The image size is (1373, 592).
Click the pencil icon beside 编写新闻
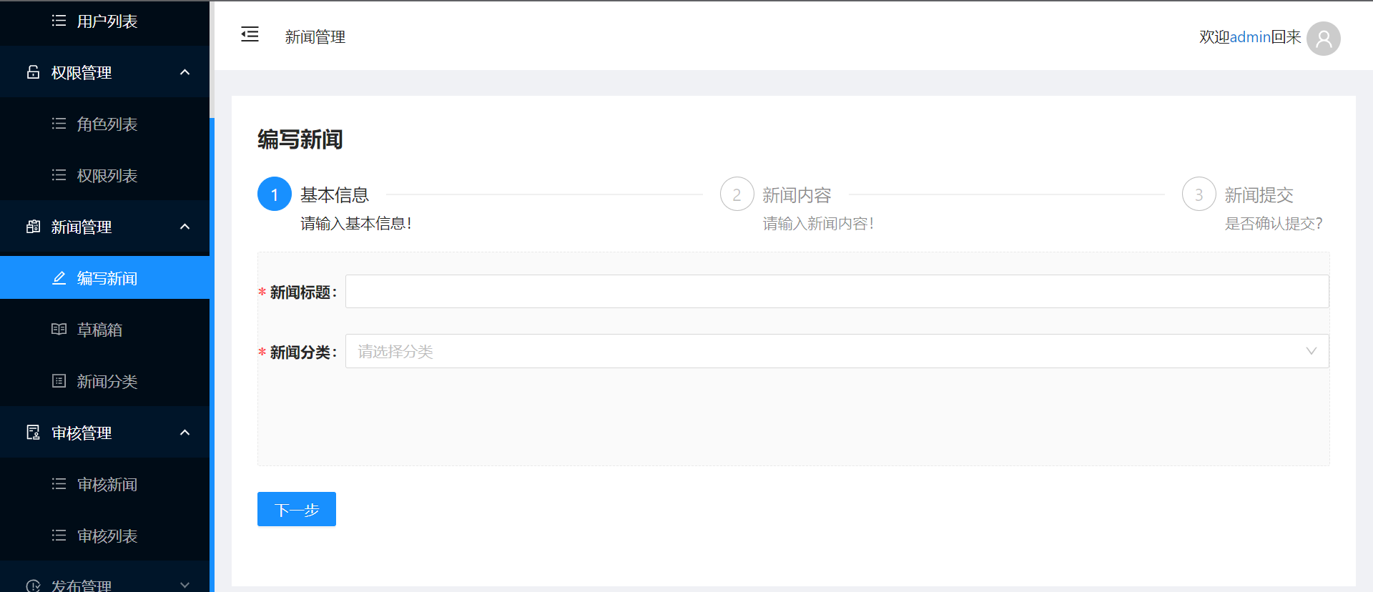click(x=59, y=278)
